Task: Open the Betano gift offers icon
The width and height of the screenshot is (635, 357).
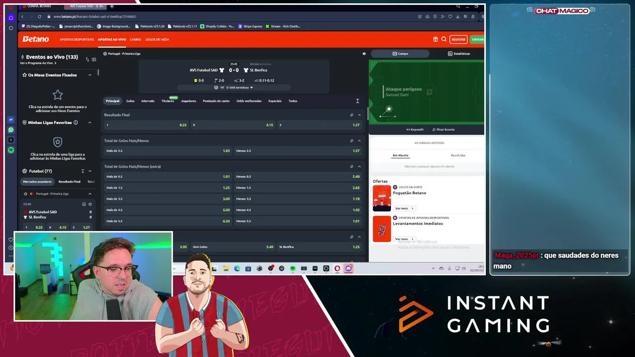Action: coord(436,39)
